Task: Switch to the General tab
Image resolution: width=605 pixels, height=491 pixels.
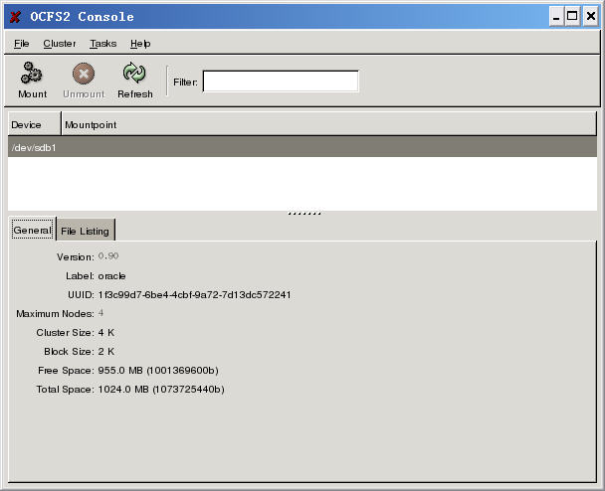Action: pyautogui.click(x=33, y=230)
